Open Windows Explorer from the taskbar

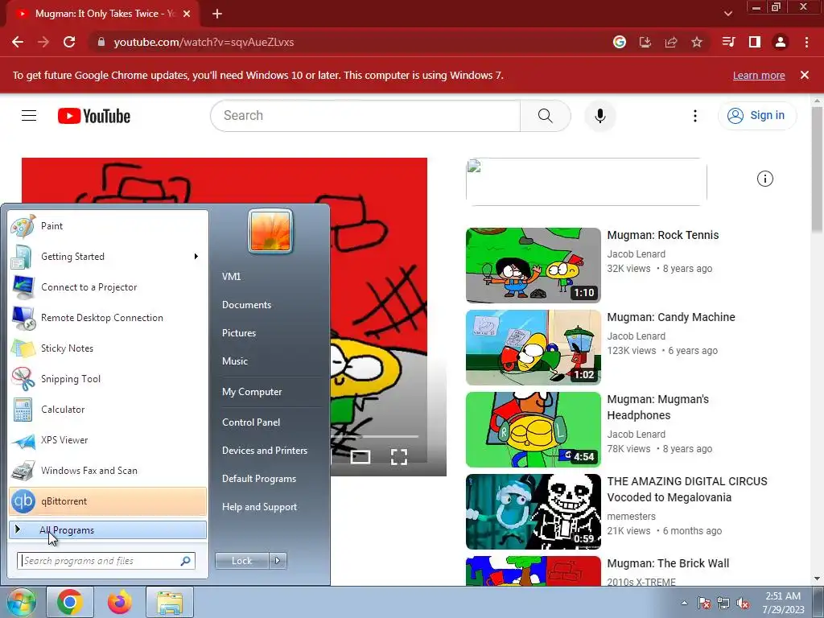point(170,602)
